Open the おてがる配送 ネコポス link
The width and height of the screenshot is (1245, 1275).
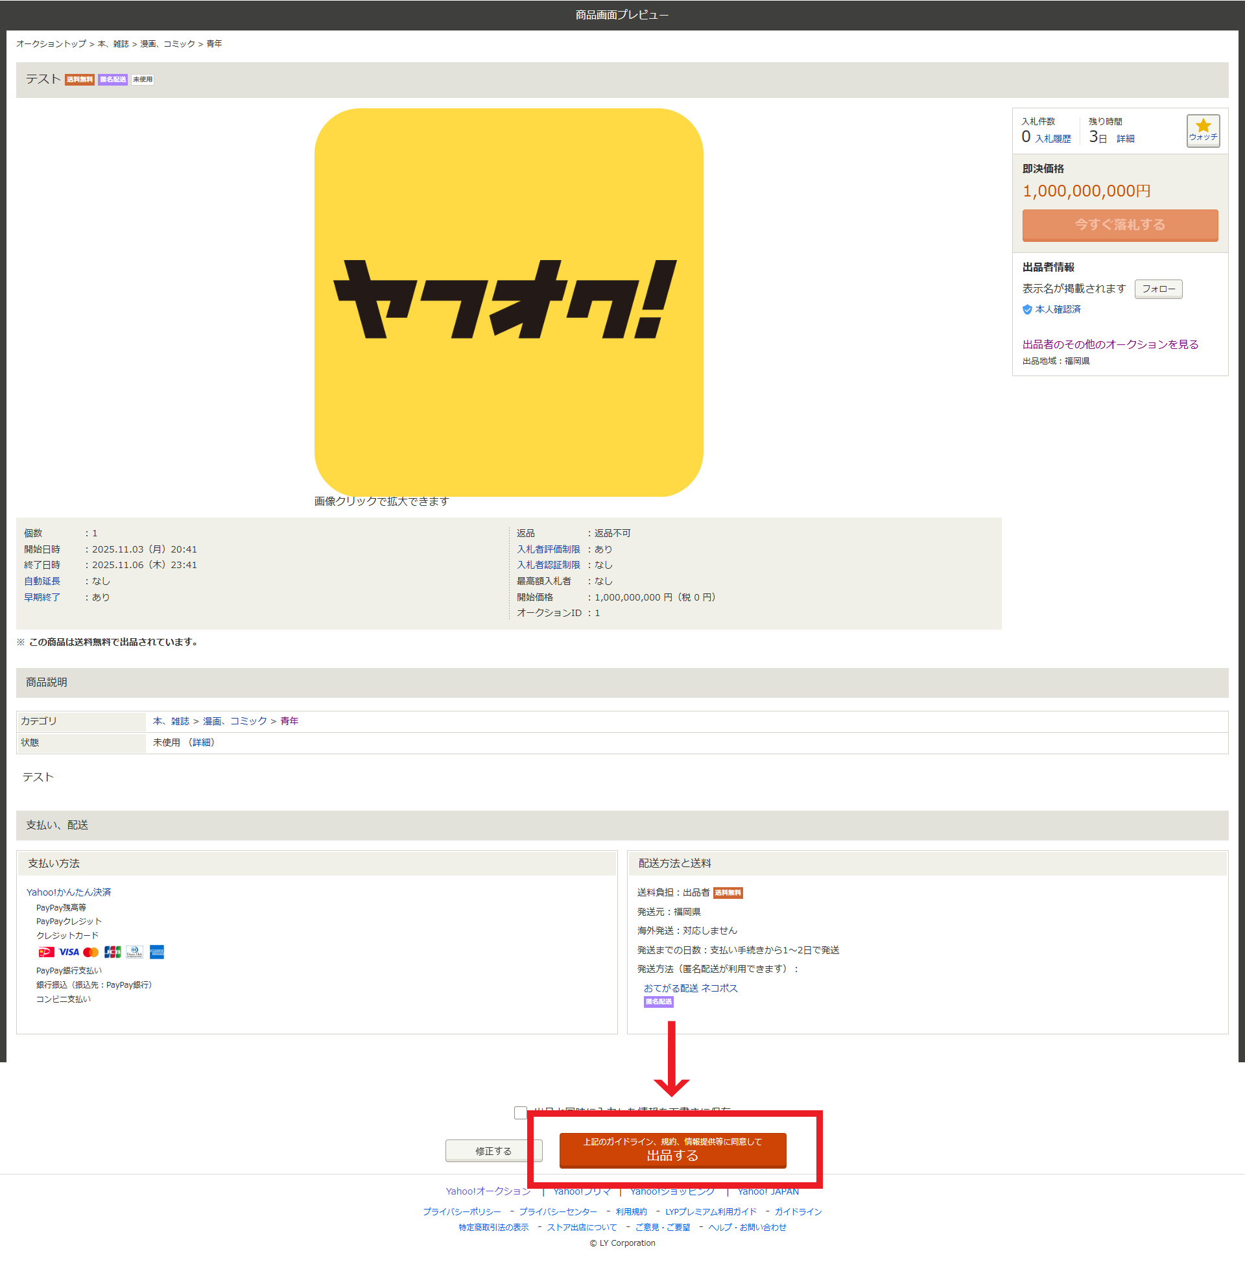point(690,988)
